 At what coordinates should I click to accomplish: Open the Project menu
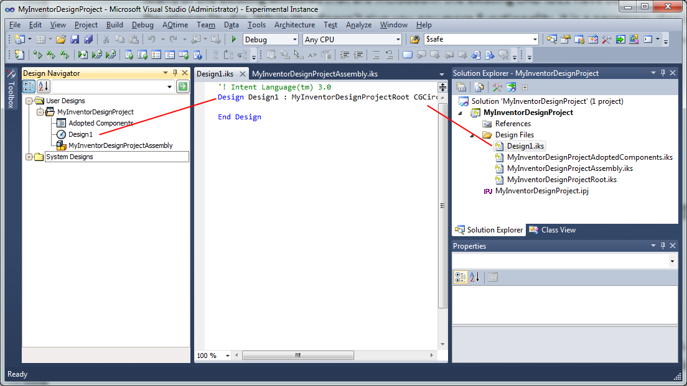pos(86,25)
